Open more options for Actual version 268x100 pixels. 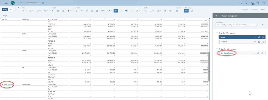click(255, 37)
